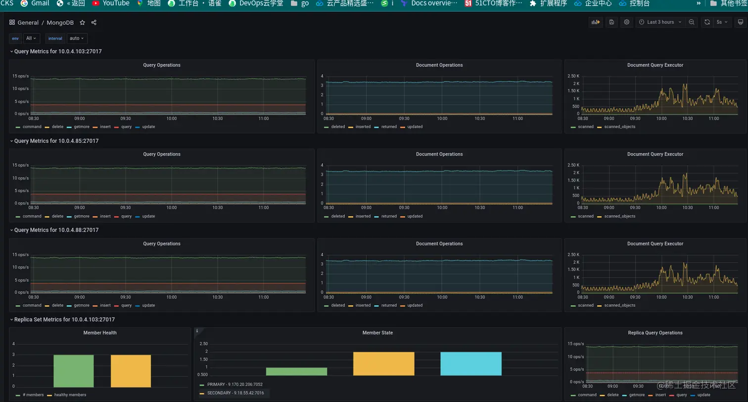Click the Add panel icon

click(x=596, y=22)
